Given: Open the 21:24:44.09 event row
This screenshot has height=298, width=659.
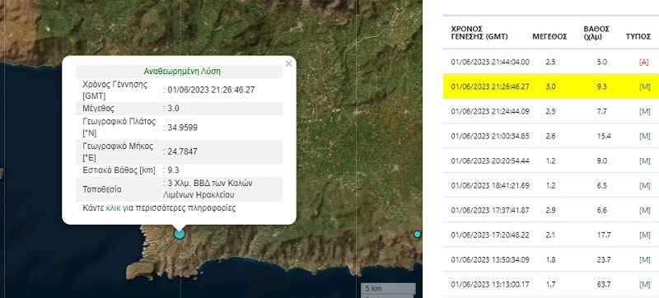Looking at the screenshot, I should point(551,111).
